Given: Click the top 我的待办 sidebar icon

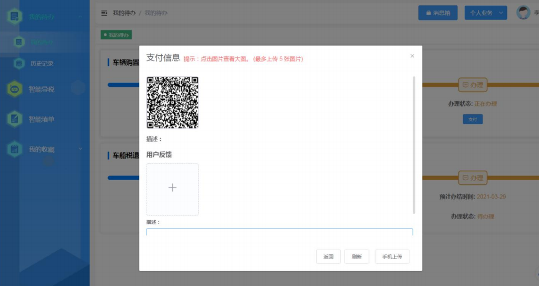Looking at the screenshot, I should click(x=14, y=16).
